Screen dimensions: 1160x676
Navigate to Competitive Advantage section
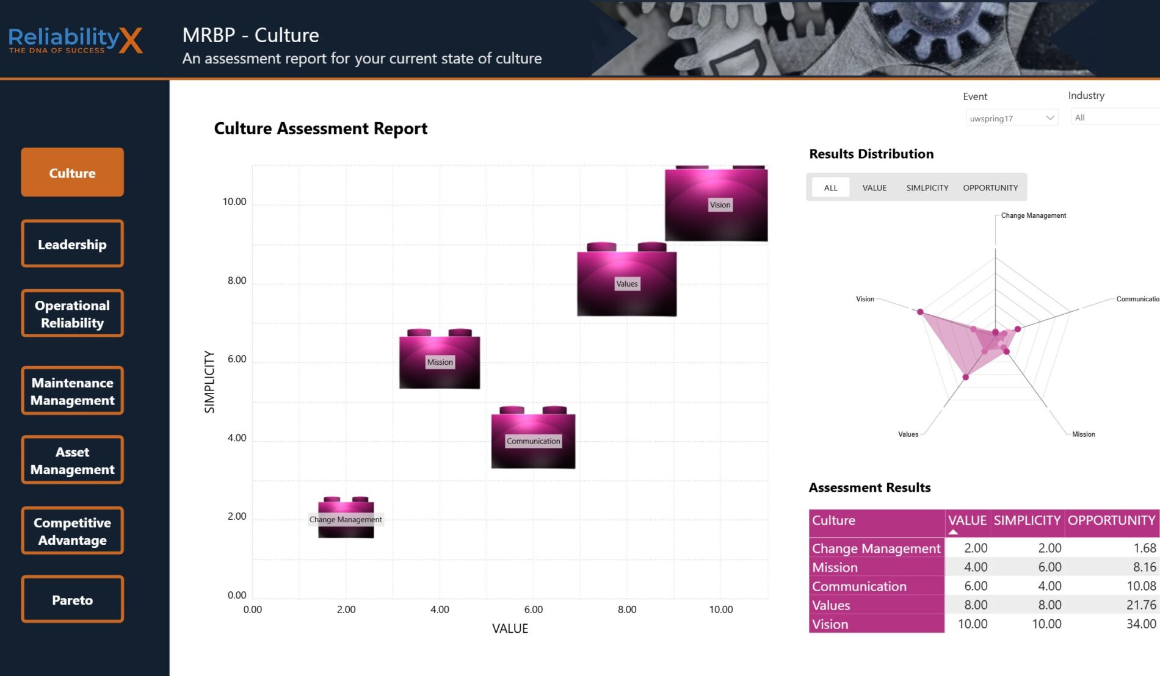[72, 531]
